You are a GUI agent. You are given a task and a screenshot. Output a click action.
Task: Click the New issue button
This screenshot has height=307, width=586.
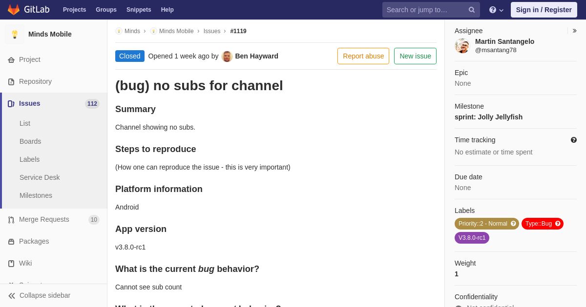click(x=415, y=56)
